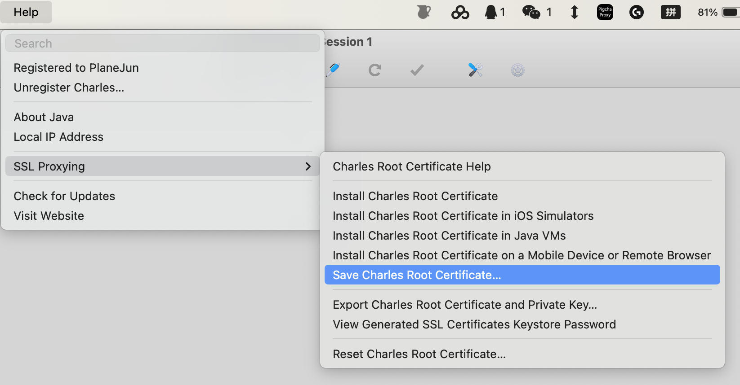This screenshot has width=740, height=385.
Task: Click the Repeat circular arrow toolbar icon
Action: 374,70
